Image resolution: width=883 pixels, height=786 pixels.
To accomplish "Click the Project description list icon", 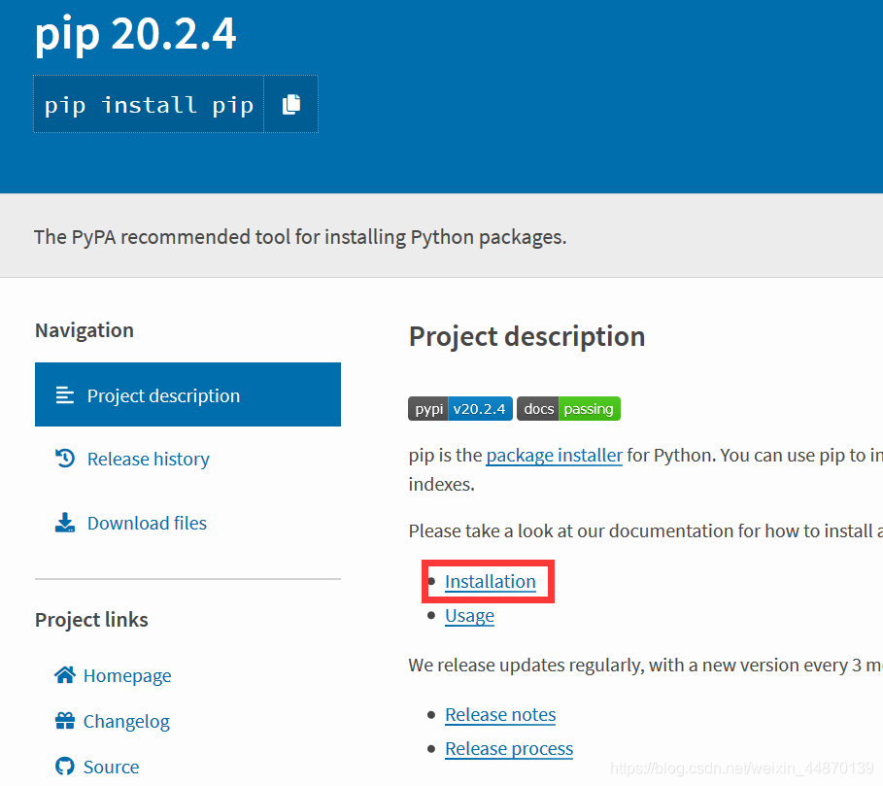I will pyautogui.click(x=65, y=395).
